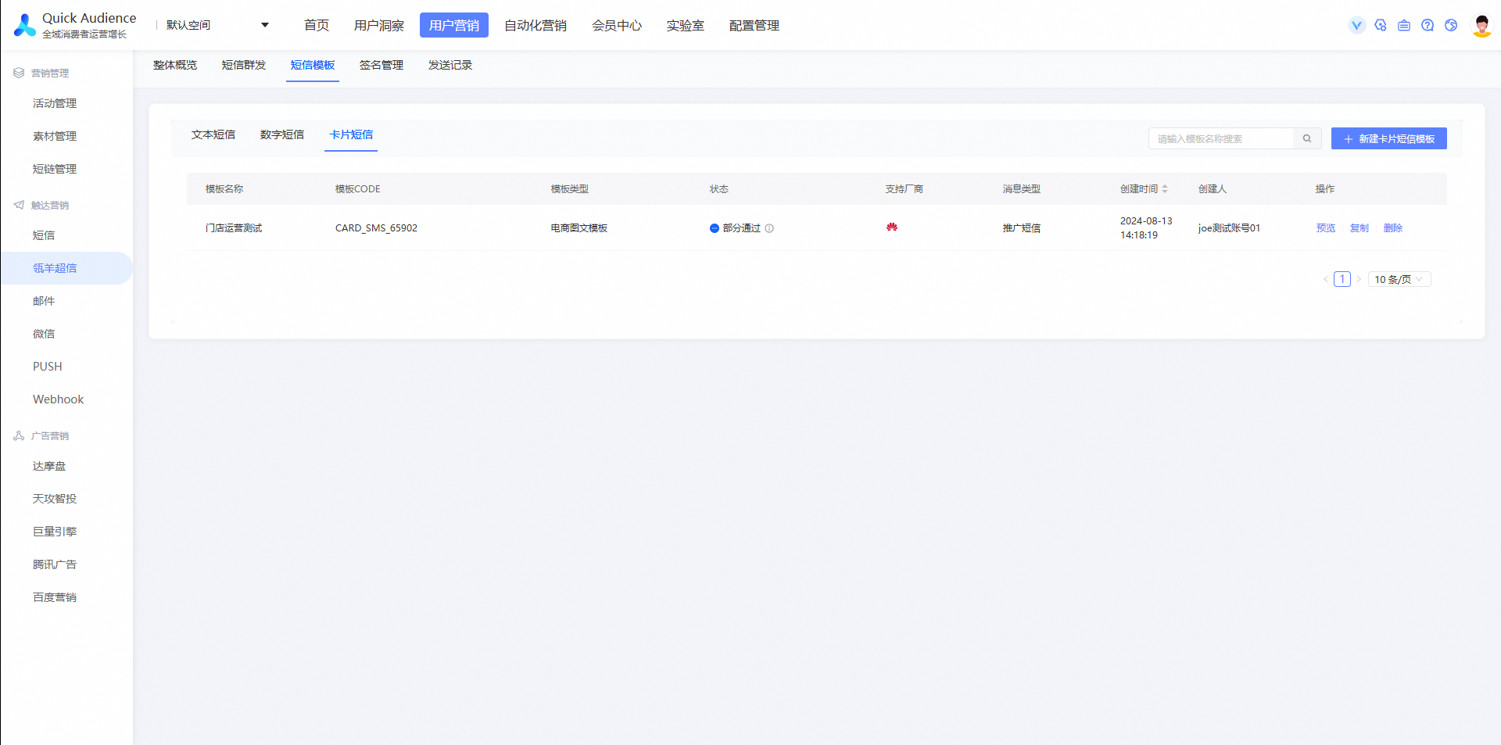Go to next page arrow

[1359, 279]
